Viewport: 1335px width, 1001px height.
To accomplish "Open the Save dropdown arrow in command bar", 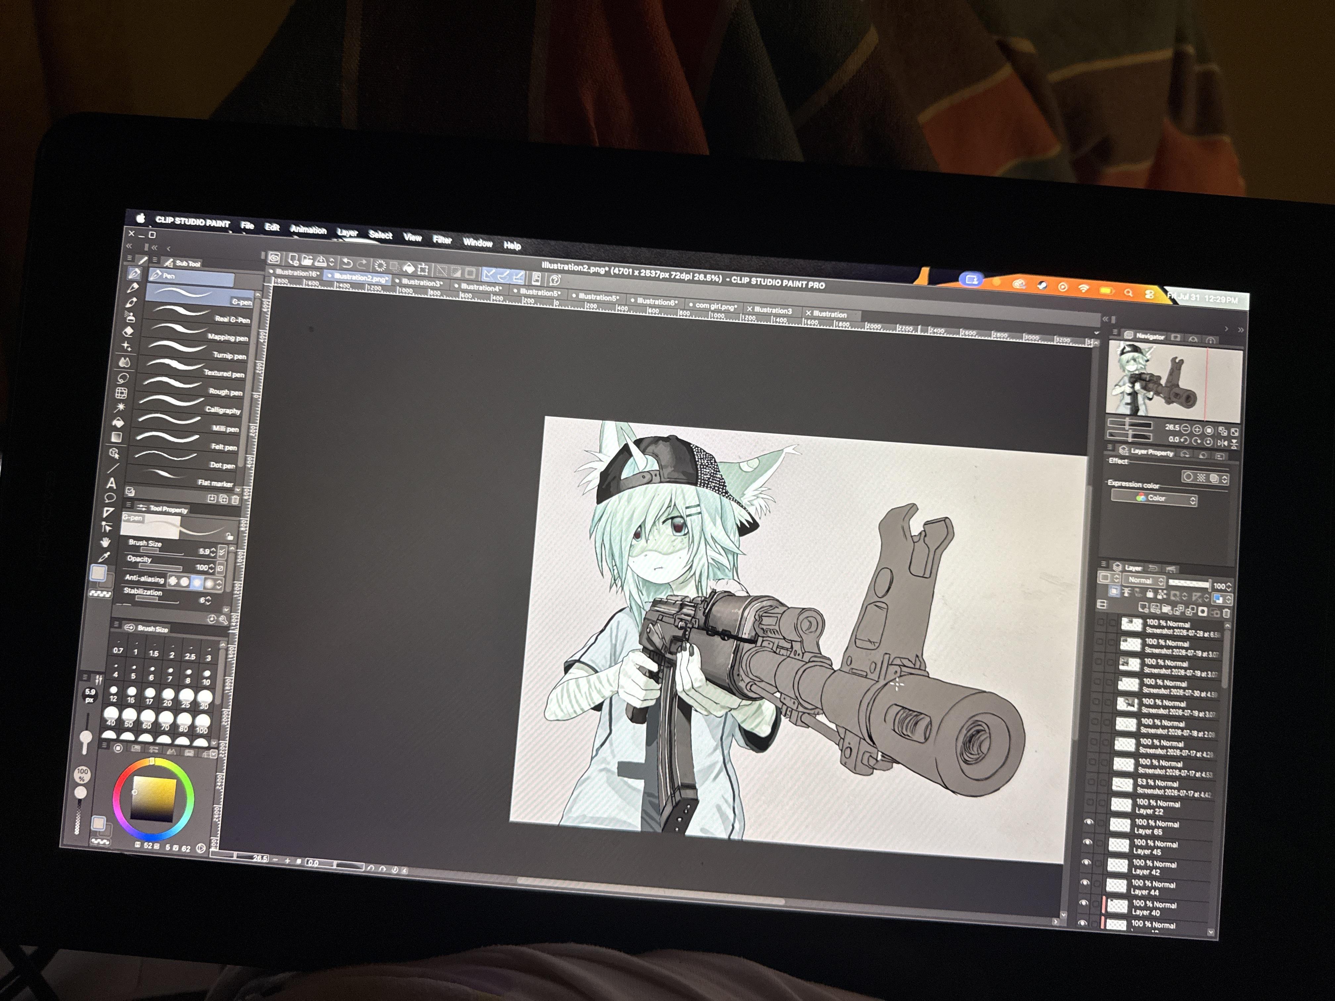I will (x=331, y=262).
